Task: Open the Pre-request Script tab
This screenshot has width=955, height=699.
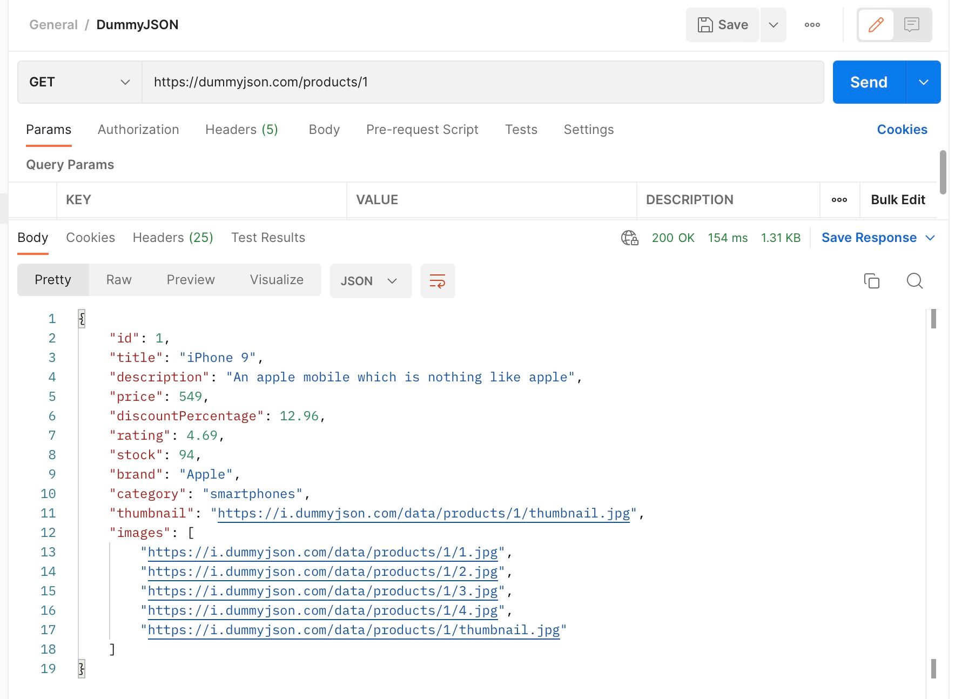Action: click(x=422, y=130)
